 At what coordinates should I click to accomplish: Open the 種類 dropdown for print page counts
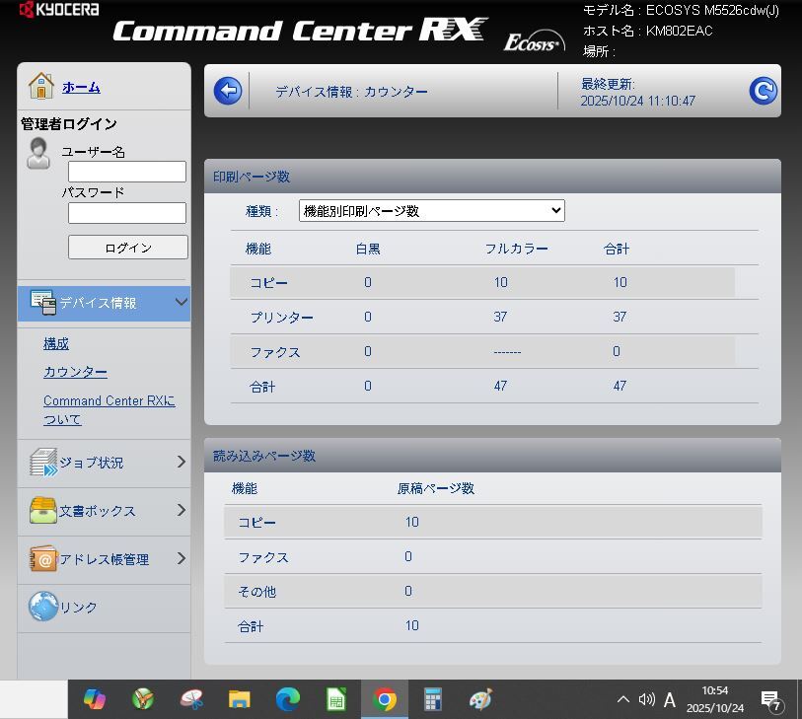point(431,210)
